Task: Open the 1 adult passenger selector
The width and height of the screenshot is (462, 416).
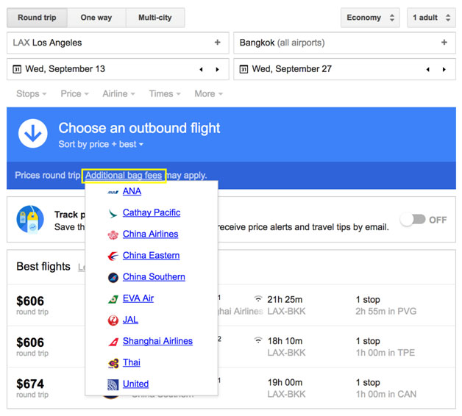Action: coord(431,18)
